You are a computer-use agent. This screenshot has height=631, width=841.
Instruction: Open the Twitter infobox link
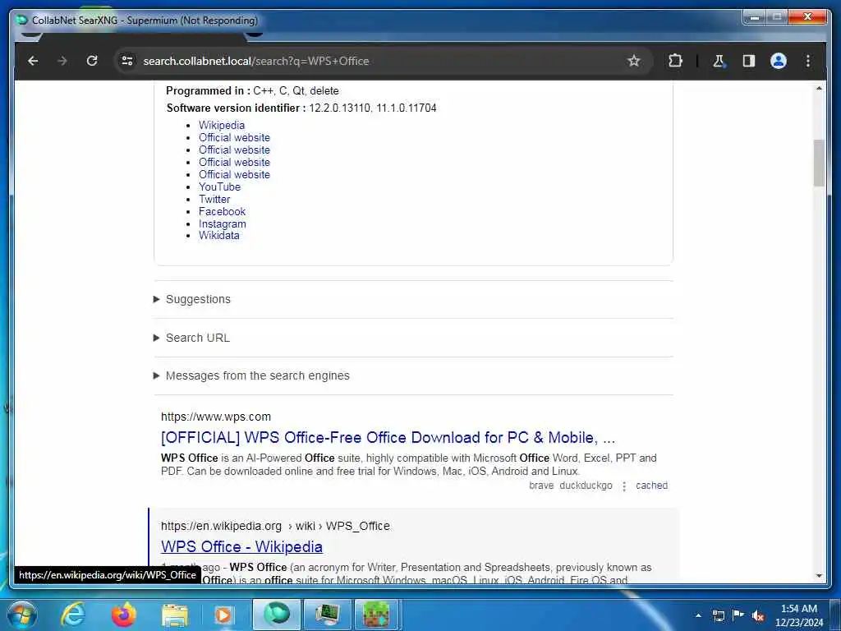(214, 199)
